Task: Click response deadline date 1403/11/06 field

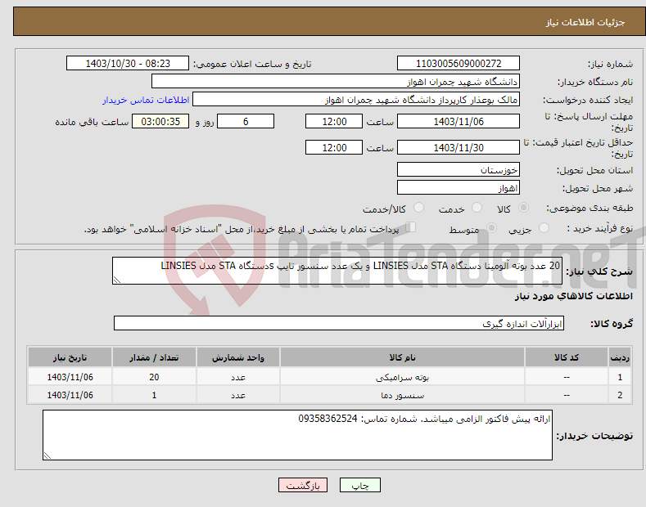Action: click(459, 121)
